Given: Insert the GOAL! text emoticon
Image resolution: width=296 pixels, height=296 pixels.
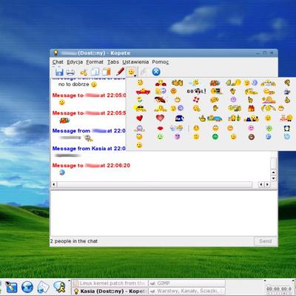Looking at the screenshot, I should (x=196, y=91).
